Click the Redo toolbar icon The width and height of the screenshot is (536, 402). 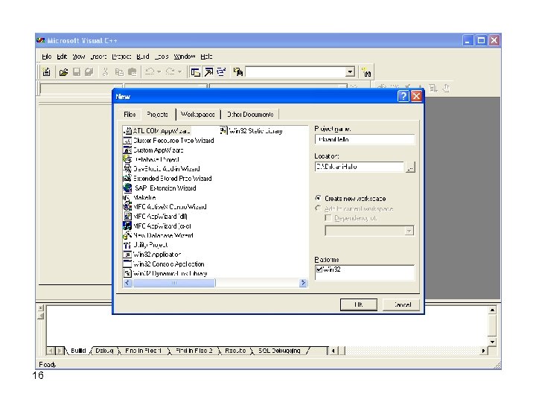coord(170,71)
